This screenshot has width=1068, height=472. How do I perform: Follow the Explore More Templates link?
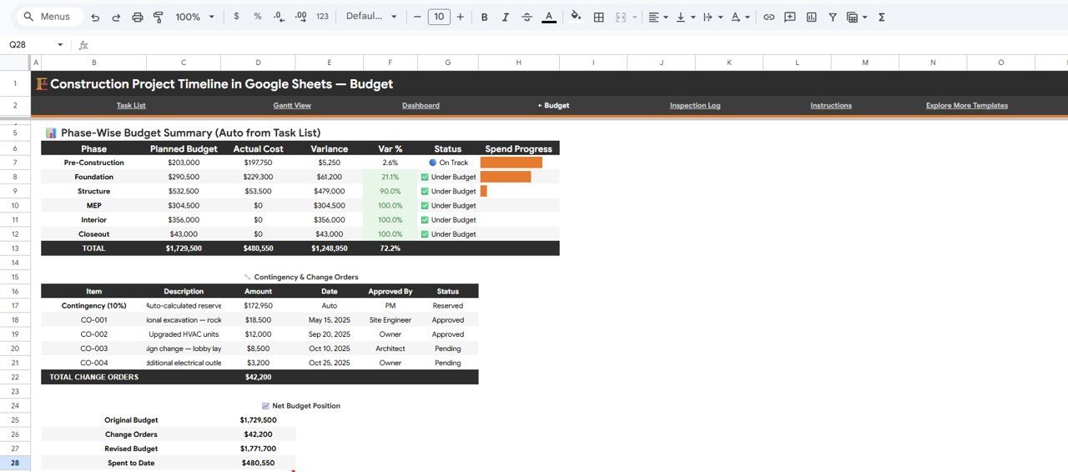coord(966,106)
